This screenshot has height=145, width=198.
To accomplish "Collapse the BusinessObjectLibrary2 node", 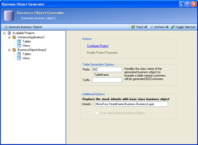I will coord(9,50).
